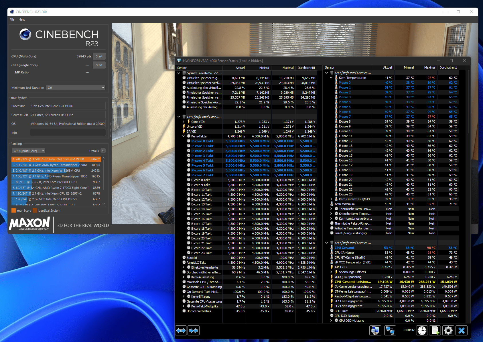Collapse the System: GIGABYTE Z7... sensor group
The image size is (483, 342).
(x=179, y=73)
